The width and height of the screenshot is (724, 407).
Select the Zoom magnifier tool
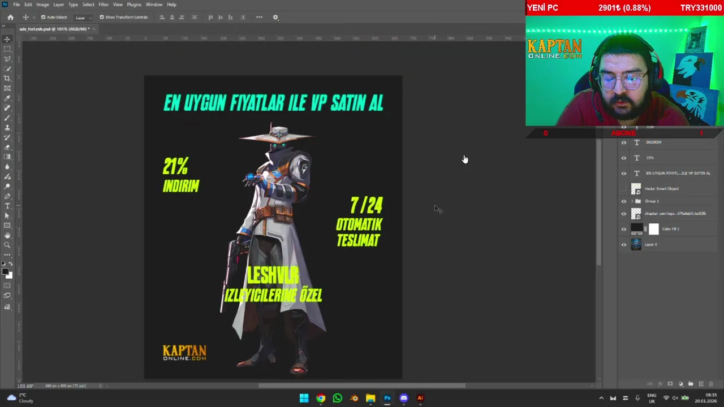point(7,245)
